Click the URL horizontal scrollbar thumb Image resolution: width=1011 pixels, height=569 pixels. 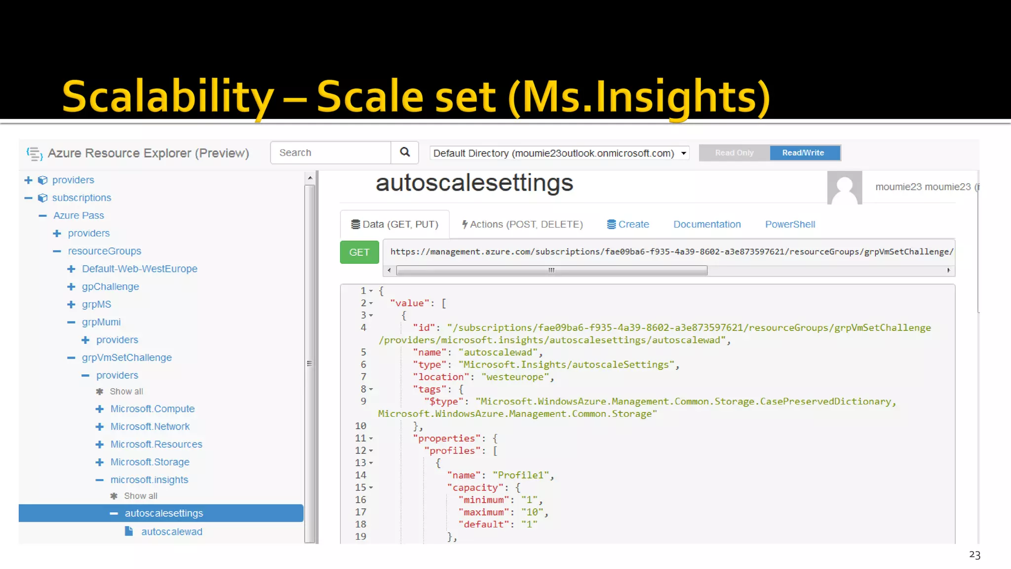[x=551, y=271]
